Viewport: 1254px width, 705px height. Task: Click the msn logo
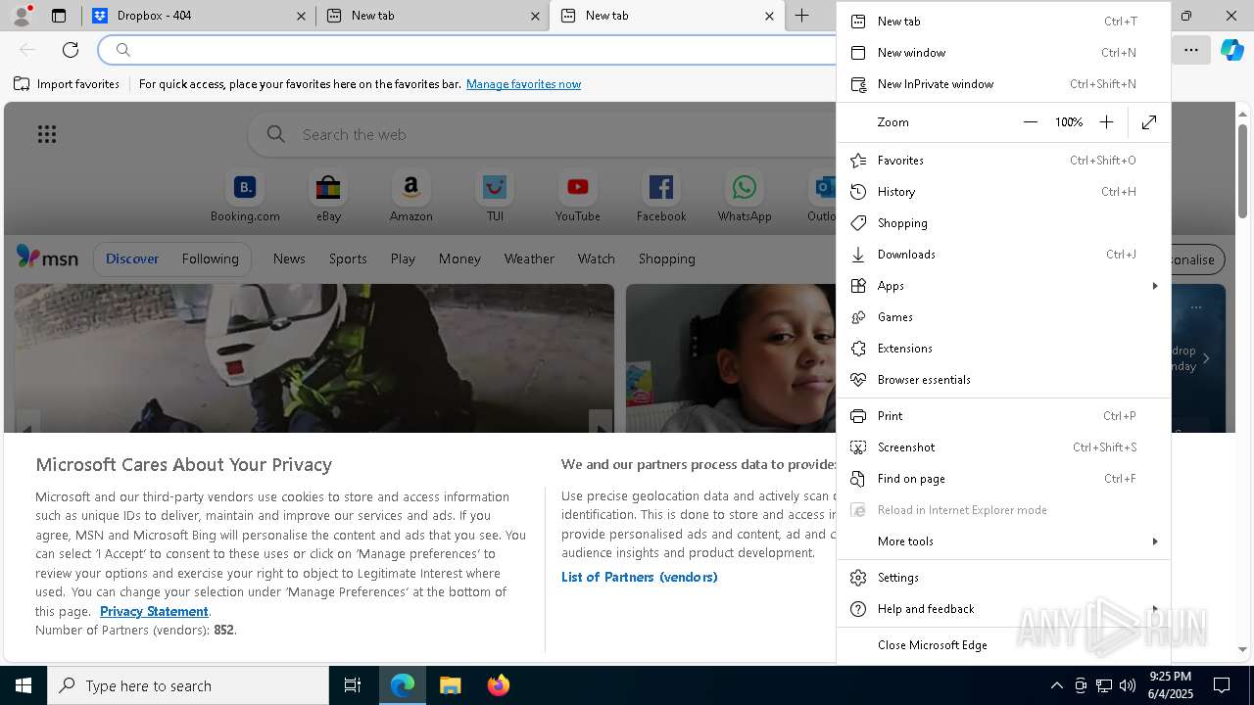[47, 258]
